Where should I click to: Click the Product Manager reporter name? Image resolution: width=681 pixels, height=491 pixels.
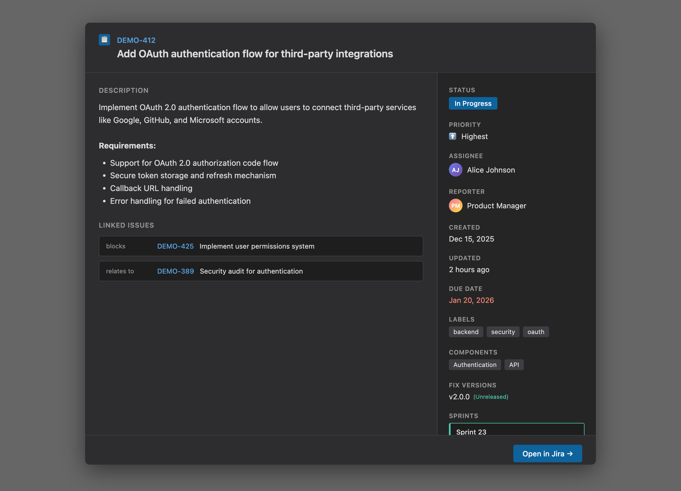click(x=497, y=206)
